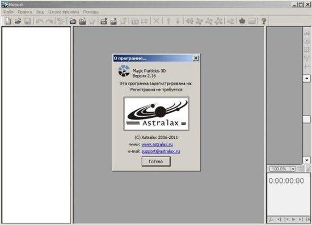The height and width of the screenshot is (225, 312).
Task: Click the Astralax logo image
Action: pyautogui.click(x=156, y=114)
